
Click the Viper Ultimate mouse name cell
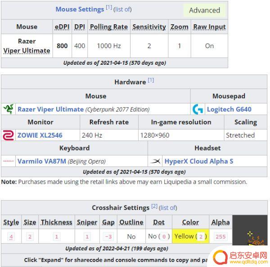(x=27, y=46)
